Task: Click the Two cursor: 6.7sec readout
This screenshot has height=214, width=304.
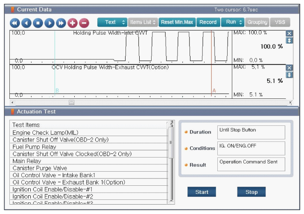Action: point(236,10)
